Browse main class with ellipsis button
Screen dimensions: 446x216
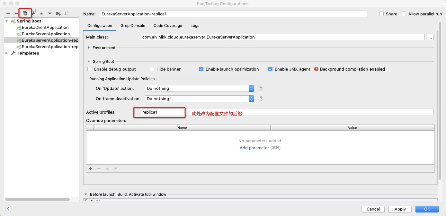pos(430,37)
